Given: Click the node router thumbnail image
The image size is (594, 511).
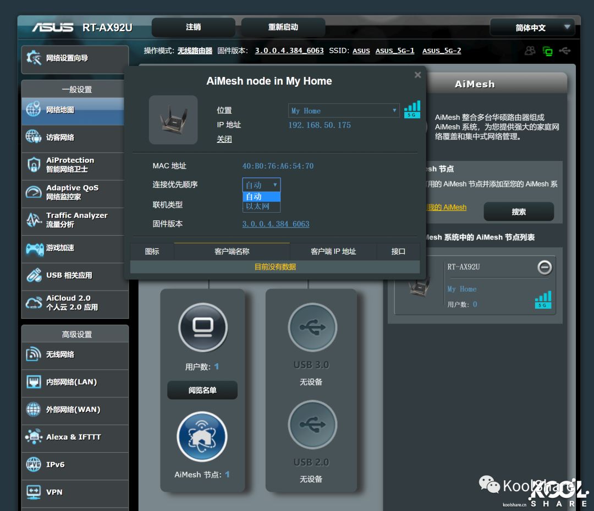Looking at the screenshot, I should click(x=173, y=120).
